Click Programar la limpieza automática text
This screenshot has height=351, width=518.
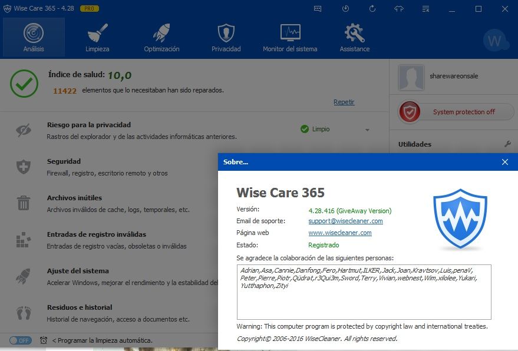point(105,340)
